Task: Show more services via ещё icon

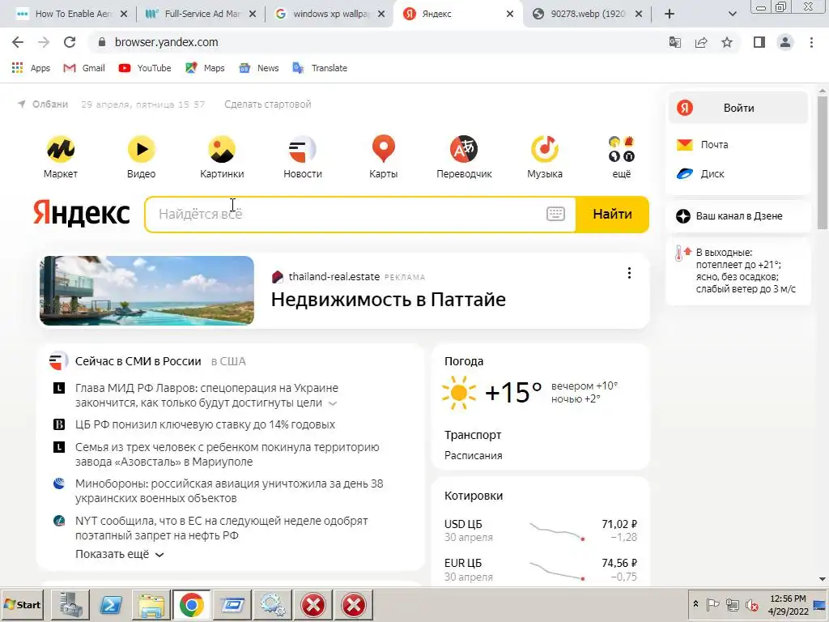Action: point(621,157)
